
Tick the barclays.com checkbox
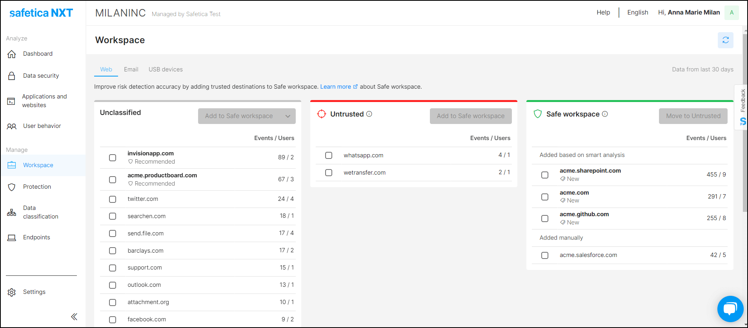[x=113, y=251]
